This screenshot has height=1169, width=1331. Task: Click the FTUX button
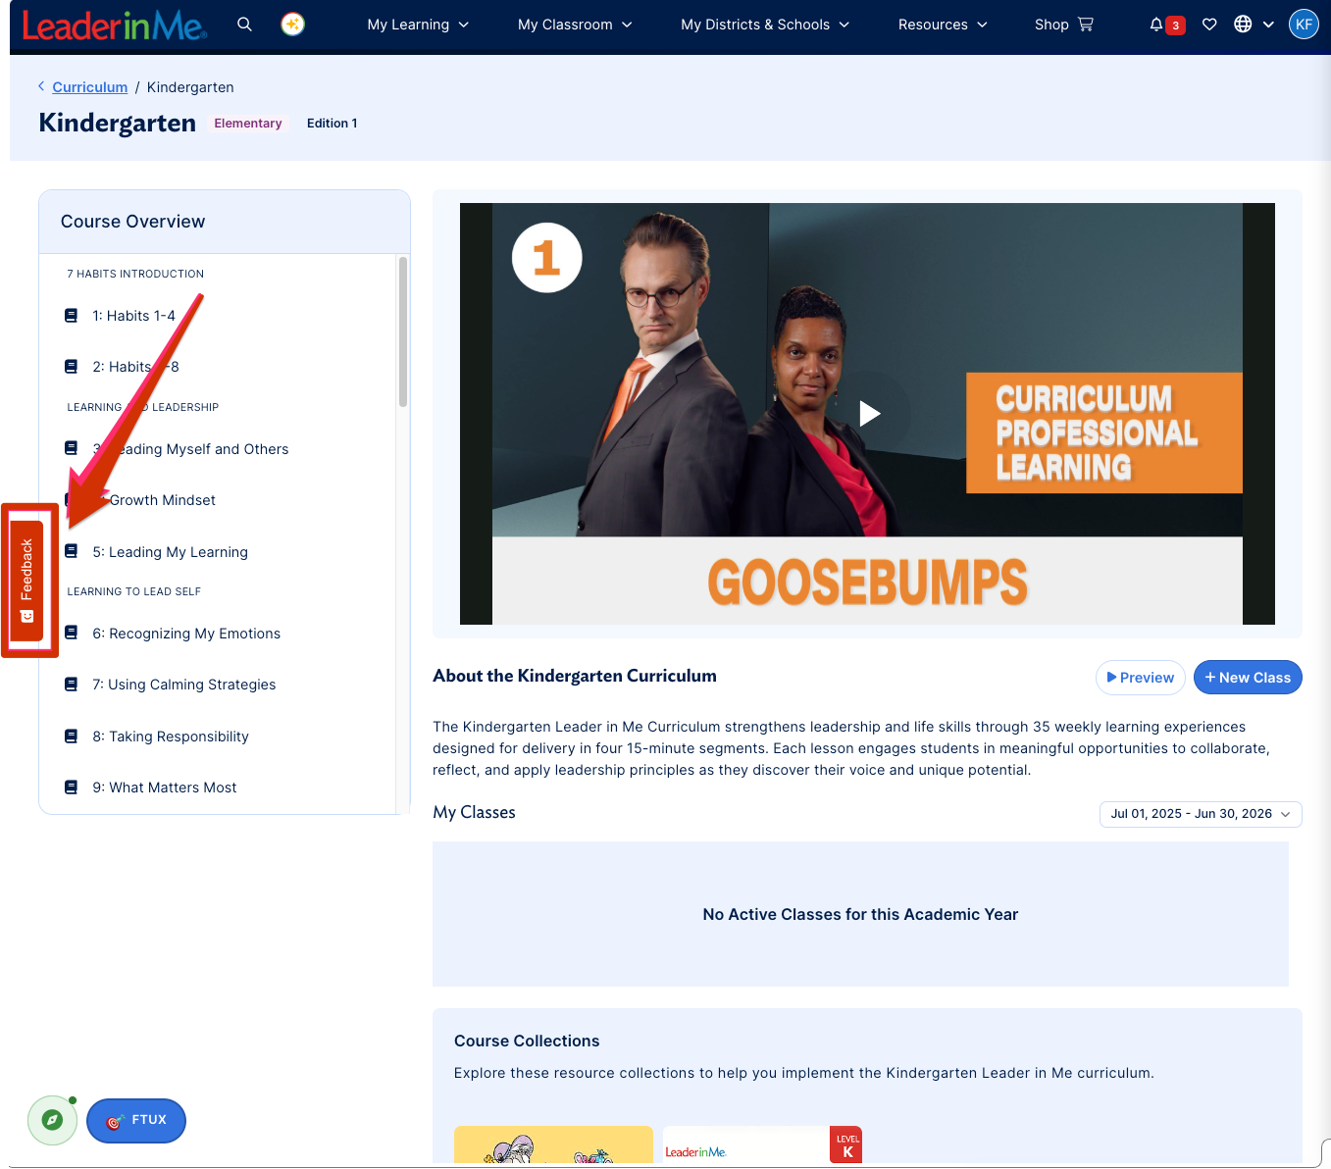click(x=136, y=1120)
